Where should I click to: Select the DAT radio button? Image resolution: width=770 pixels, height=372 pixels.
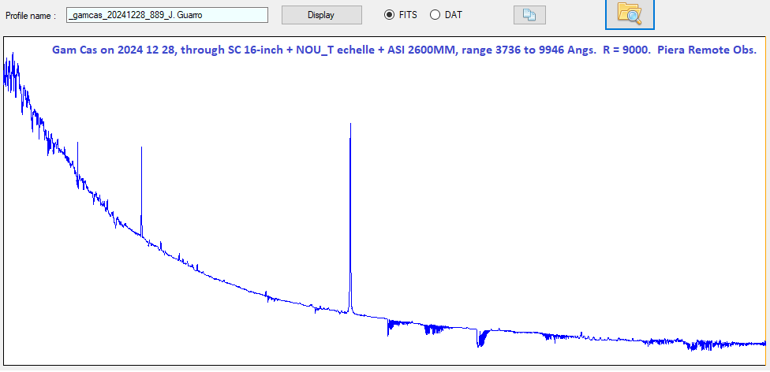[435, 15]
